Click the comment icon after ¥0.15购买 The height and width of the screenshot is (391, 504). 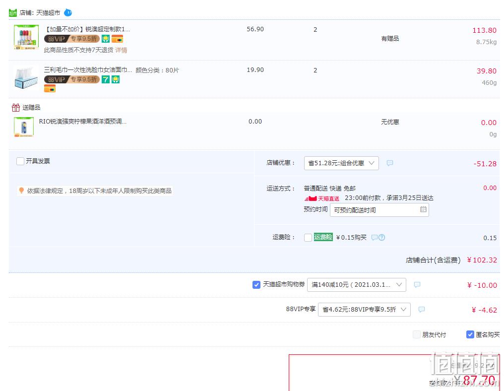tap(375, 237)
